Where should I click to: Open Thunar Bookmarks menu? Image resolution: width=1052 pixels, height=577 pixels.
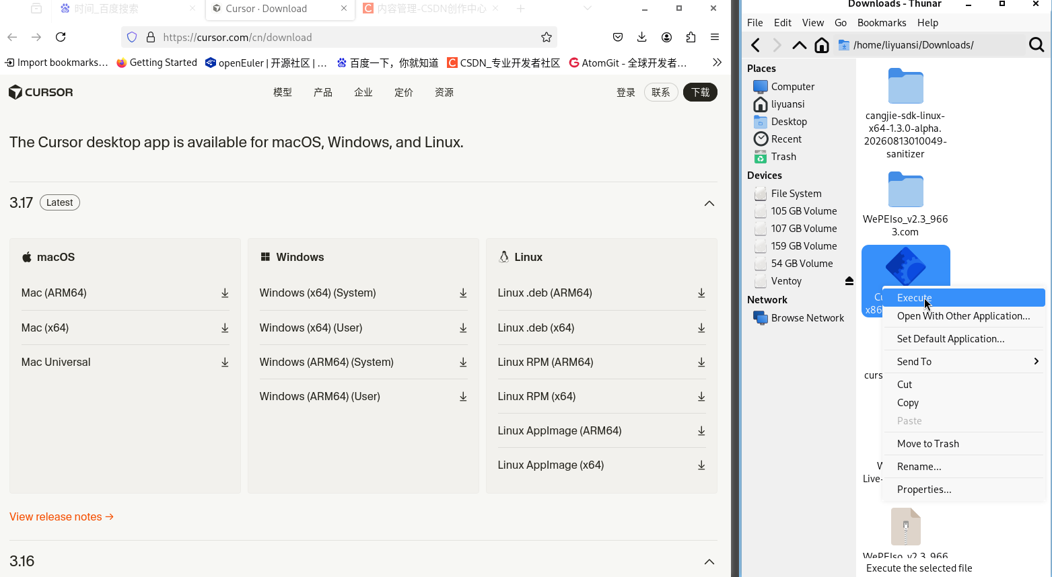pyautogui.click(x=882, y=23)
